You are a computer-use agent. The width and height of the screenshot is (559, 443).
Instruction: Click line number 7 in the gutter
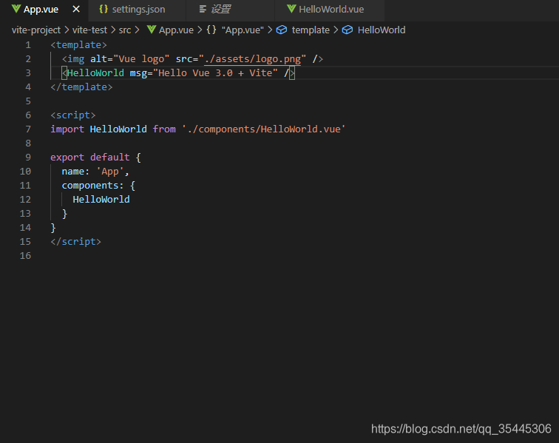pyautogui.click(x=28, y=129)
